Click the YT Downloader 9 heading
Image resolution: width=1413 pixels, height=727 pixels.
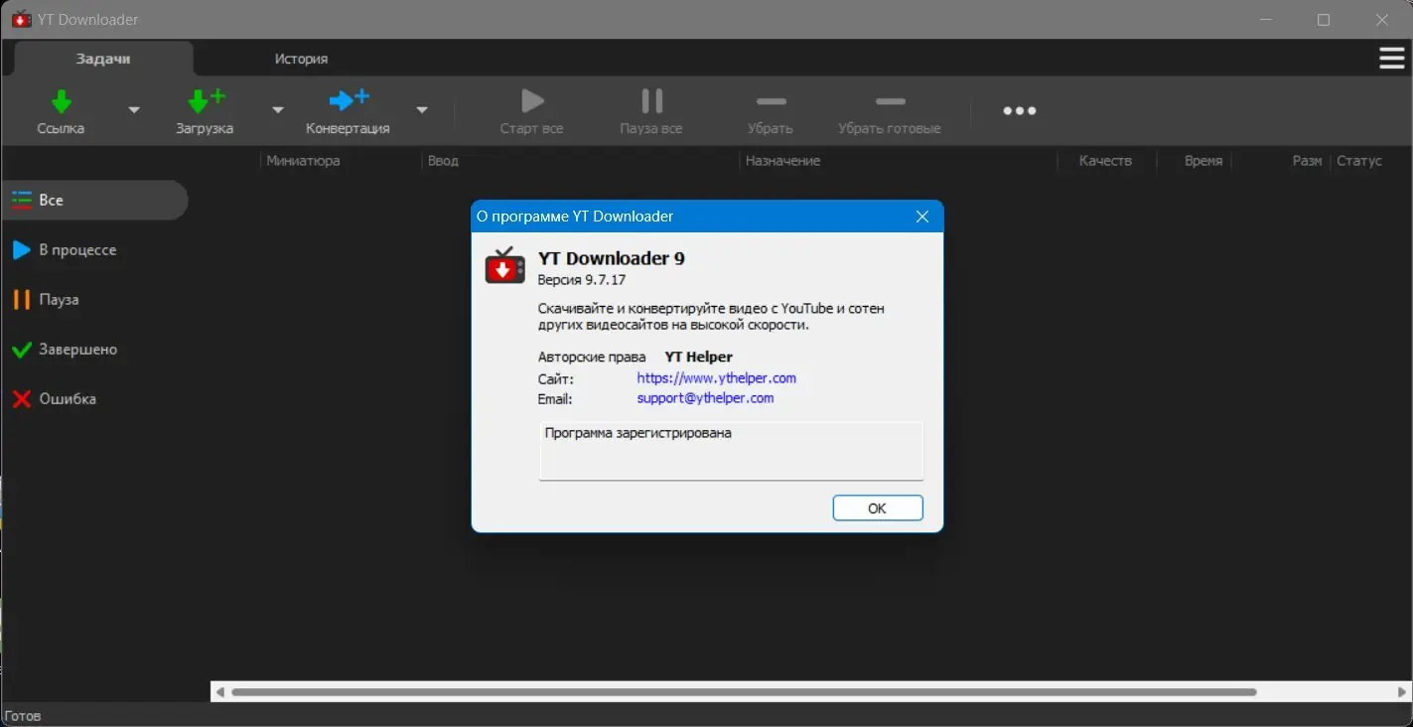[x=612, y=258]
